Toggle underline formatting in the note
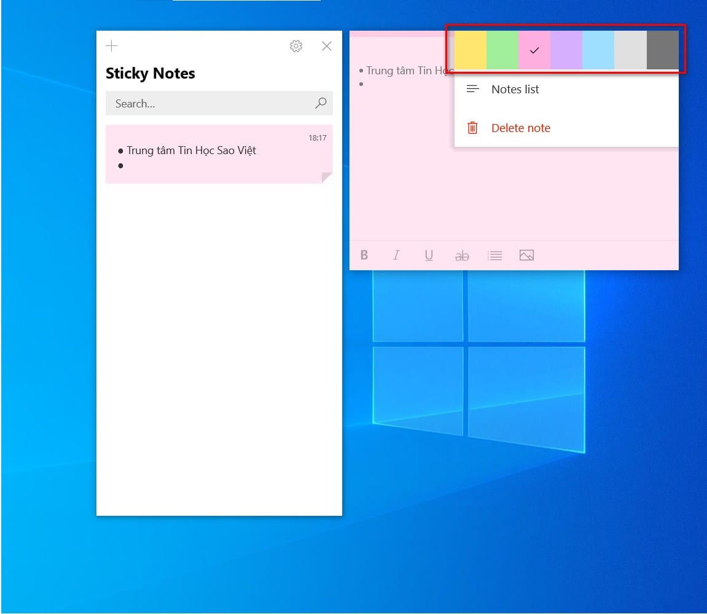This screenshot has height=614, width=707. pyautogui.click(x=429, y=255)
